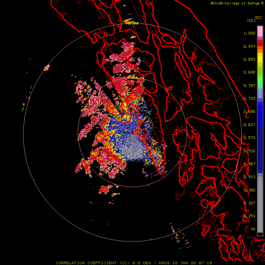Click the 0.733 legend value
The height and width of the screenshot is (265, 265).
point(249,99)
